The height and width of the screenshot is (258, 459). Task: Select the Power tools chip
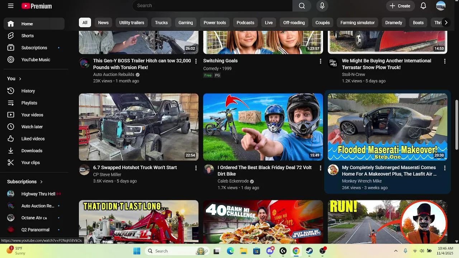(215, 23)
